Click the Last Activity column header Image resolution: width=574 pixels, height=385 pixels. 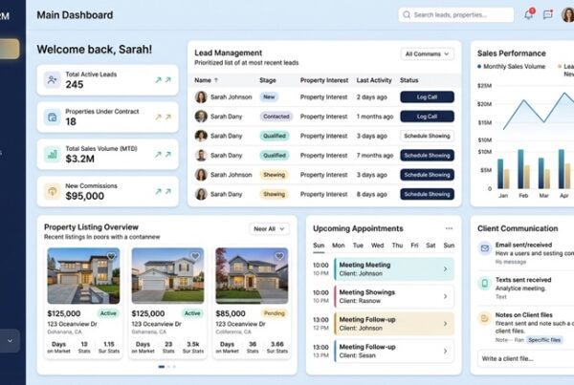(374, 80)
